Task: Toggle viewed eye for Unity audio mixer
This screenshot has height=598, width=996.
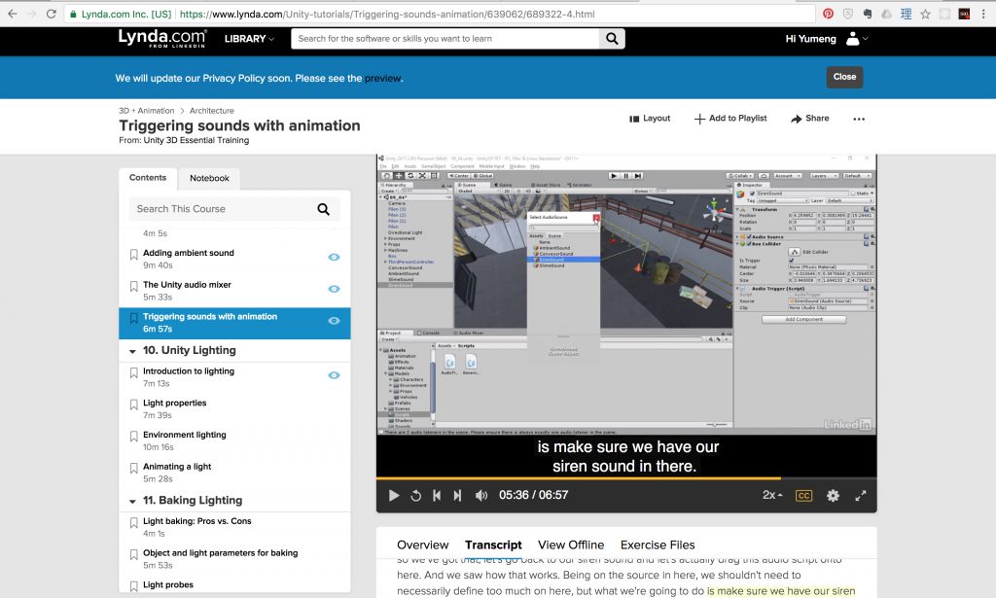Action: [334, 289]
